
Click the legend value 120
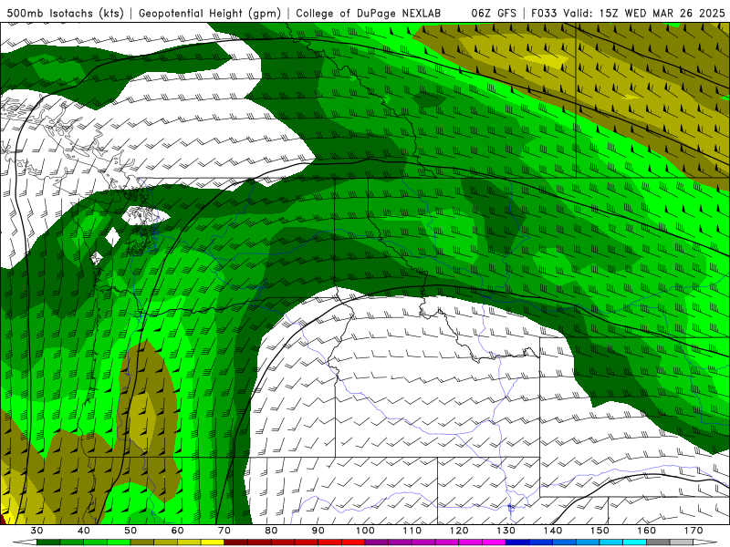point(459,531)
